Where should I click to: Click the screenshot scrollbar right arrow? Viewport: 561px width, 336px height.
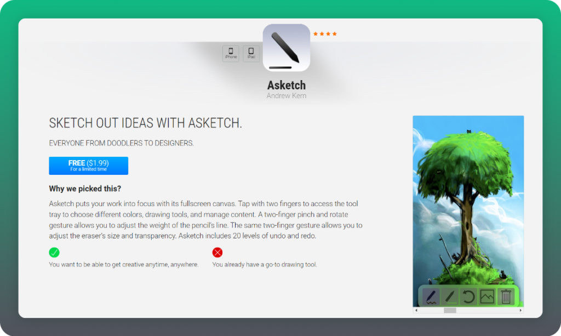coord(520,310)
